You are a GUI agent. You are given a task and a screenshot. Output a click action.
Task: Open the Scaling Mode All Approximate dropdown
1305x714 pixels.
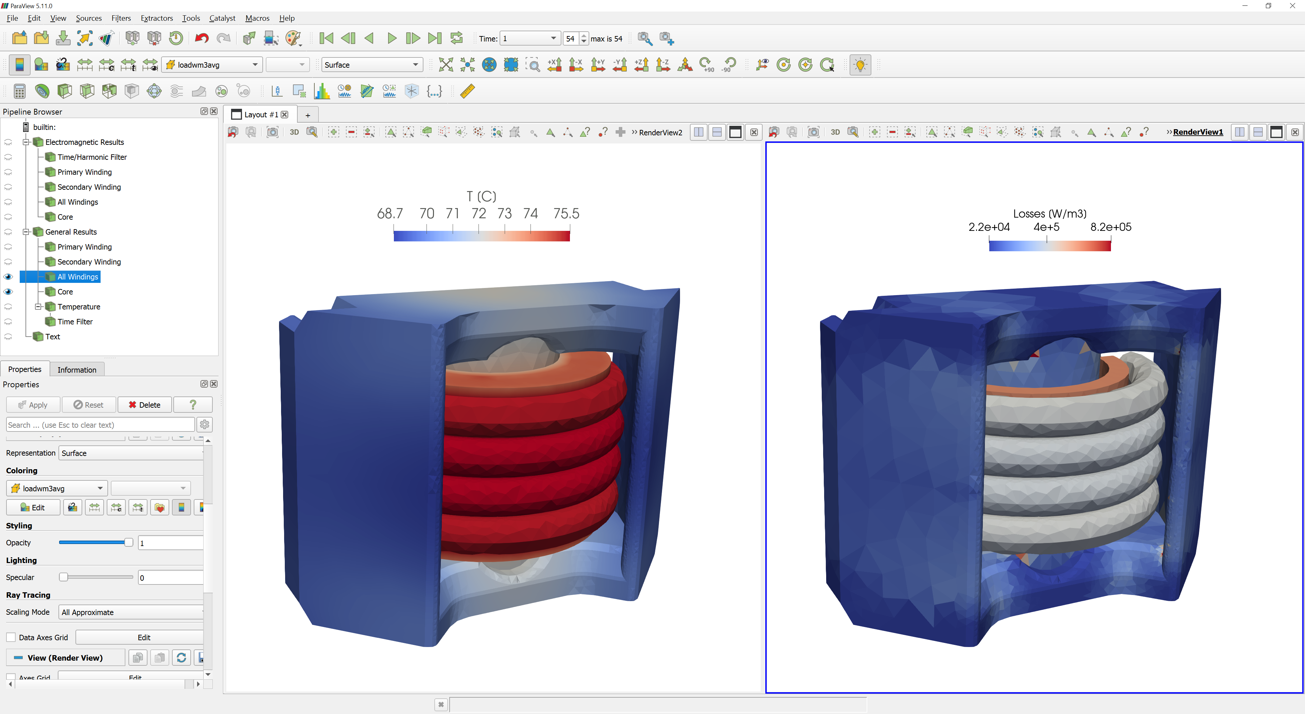coord(132,612)
